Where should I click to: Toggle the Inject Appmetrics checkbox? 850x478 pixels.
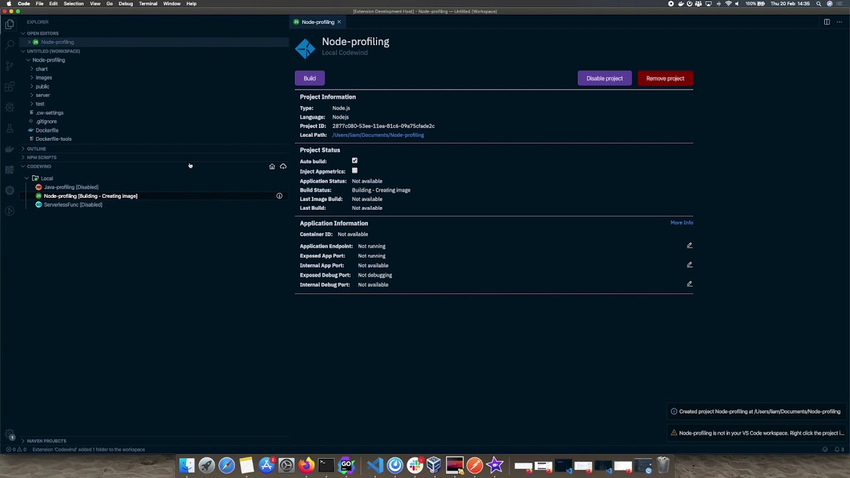pyautogui.click(x=355, y=171)
